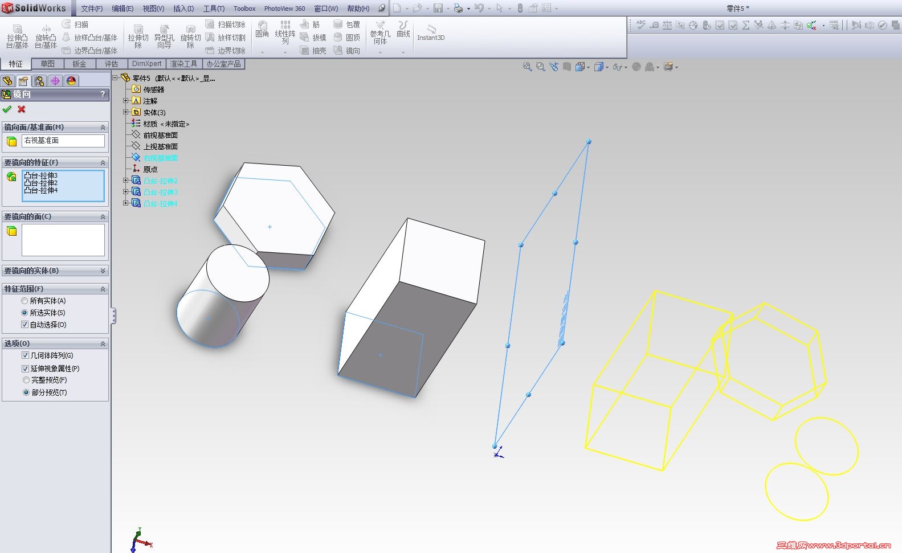Click the 圆顶 dome tool
The image size is (902, 553).
(x=346, y=38)
